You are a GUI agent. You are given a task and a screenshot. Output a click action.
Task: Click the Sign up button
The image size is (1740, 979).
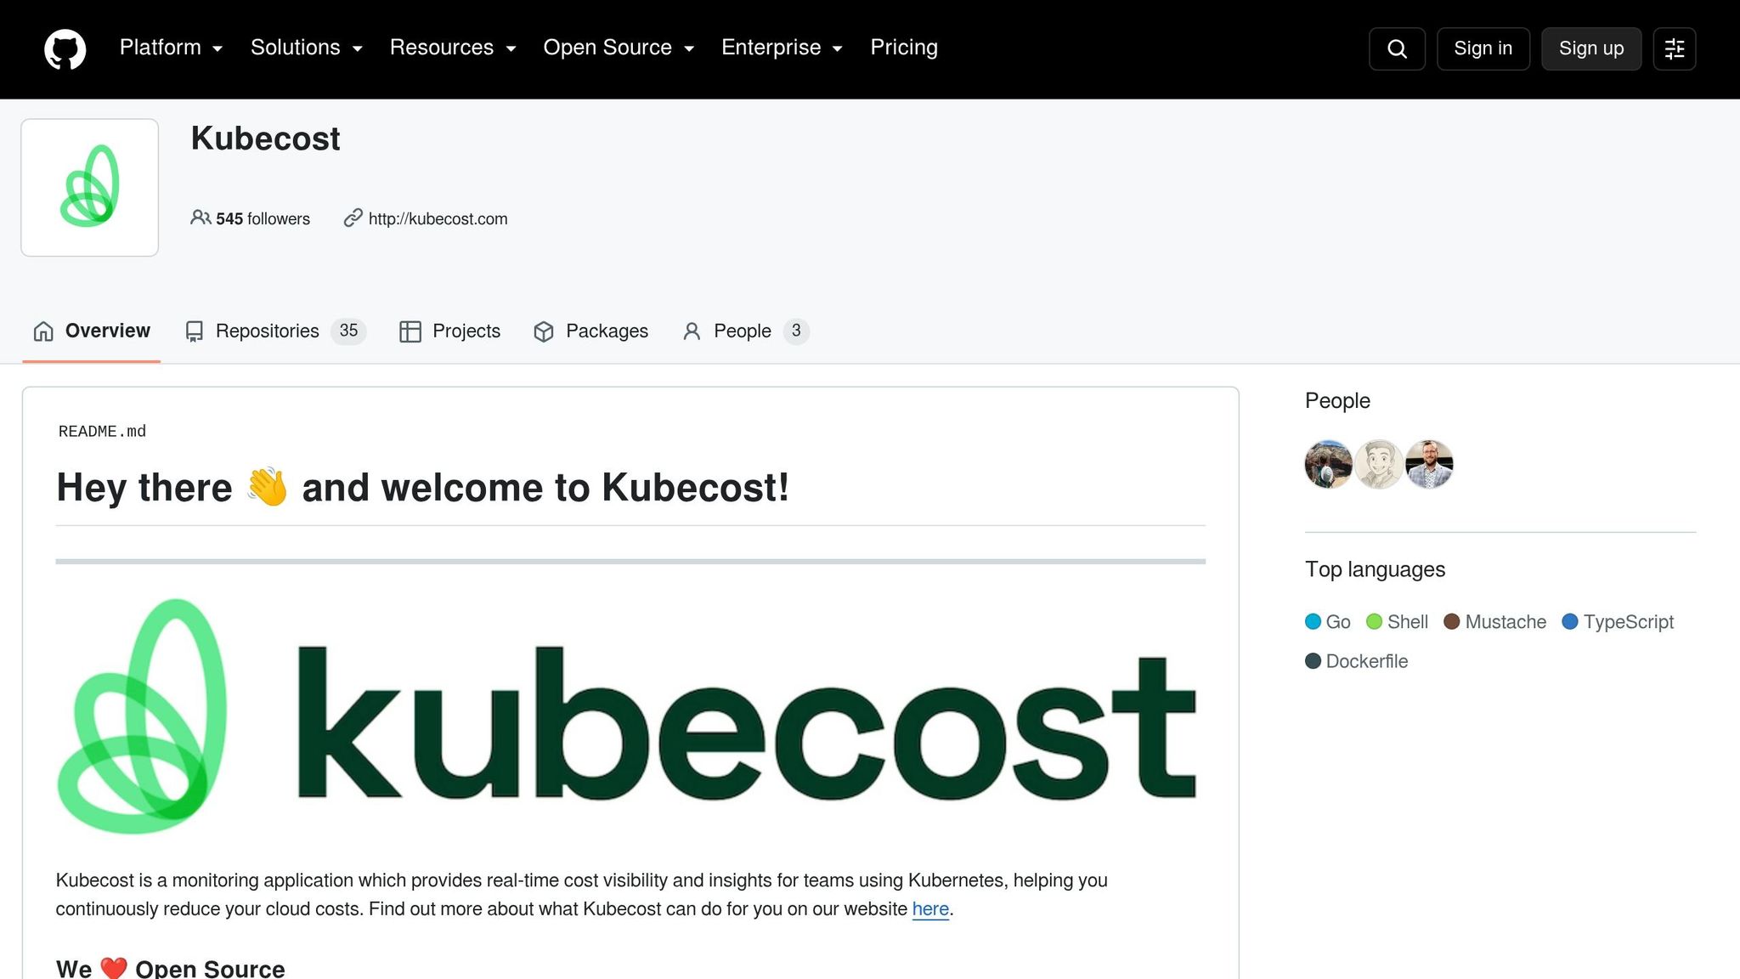[x=1591, y=48]
